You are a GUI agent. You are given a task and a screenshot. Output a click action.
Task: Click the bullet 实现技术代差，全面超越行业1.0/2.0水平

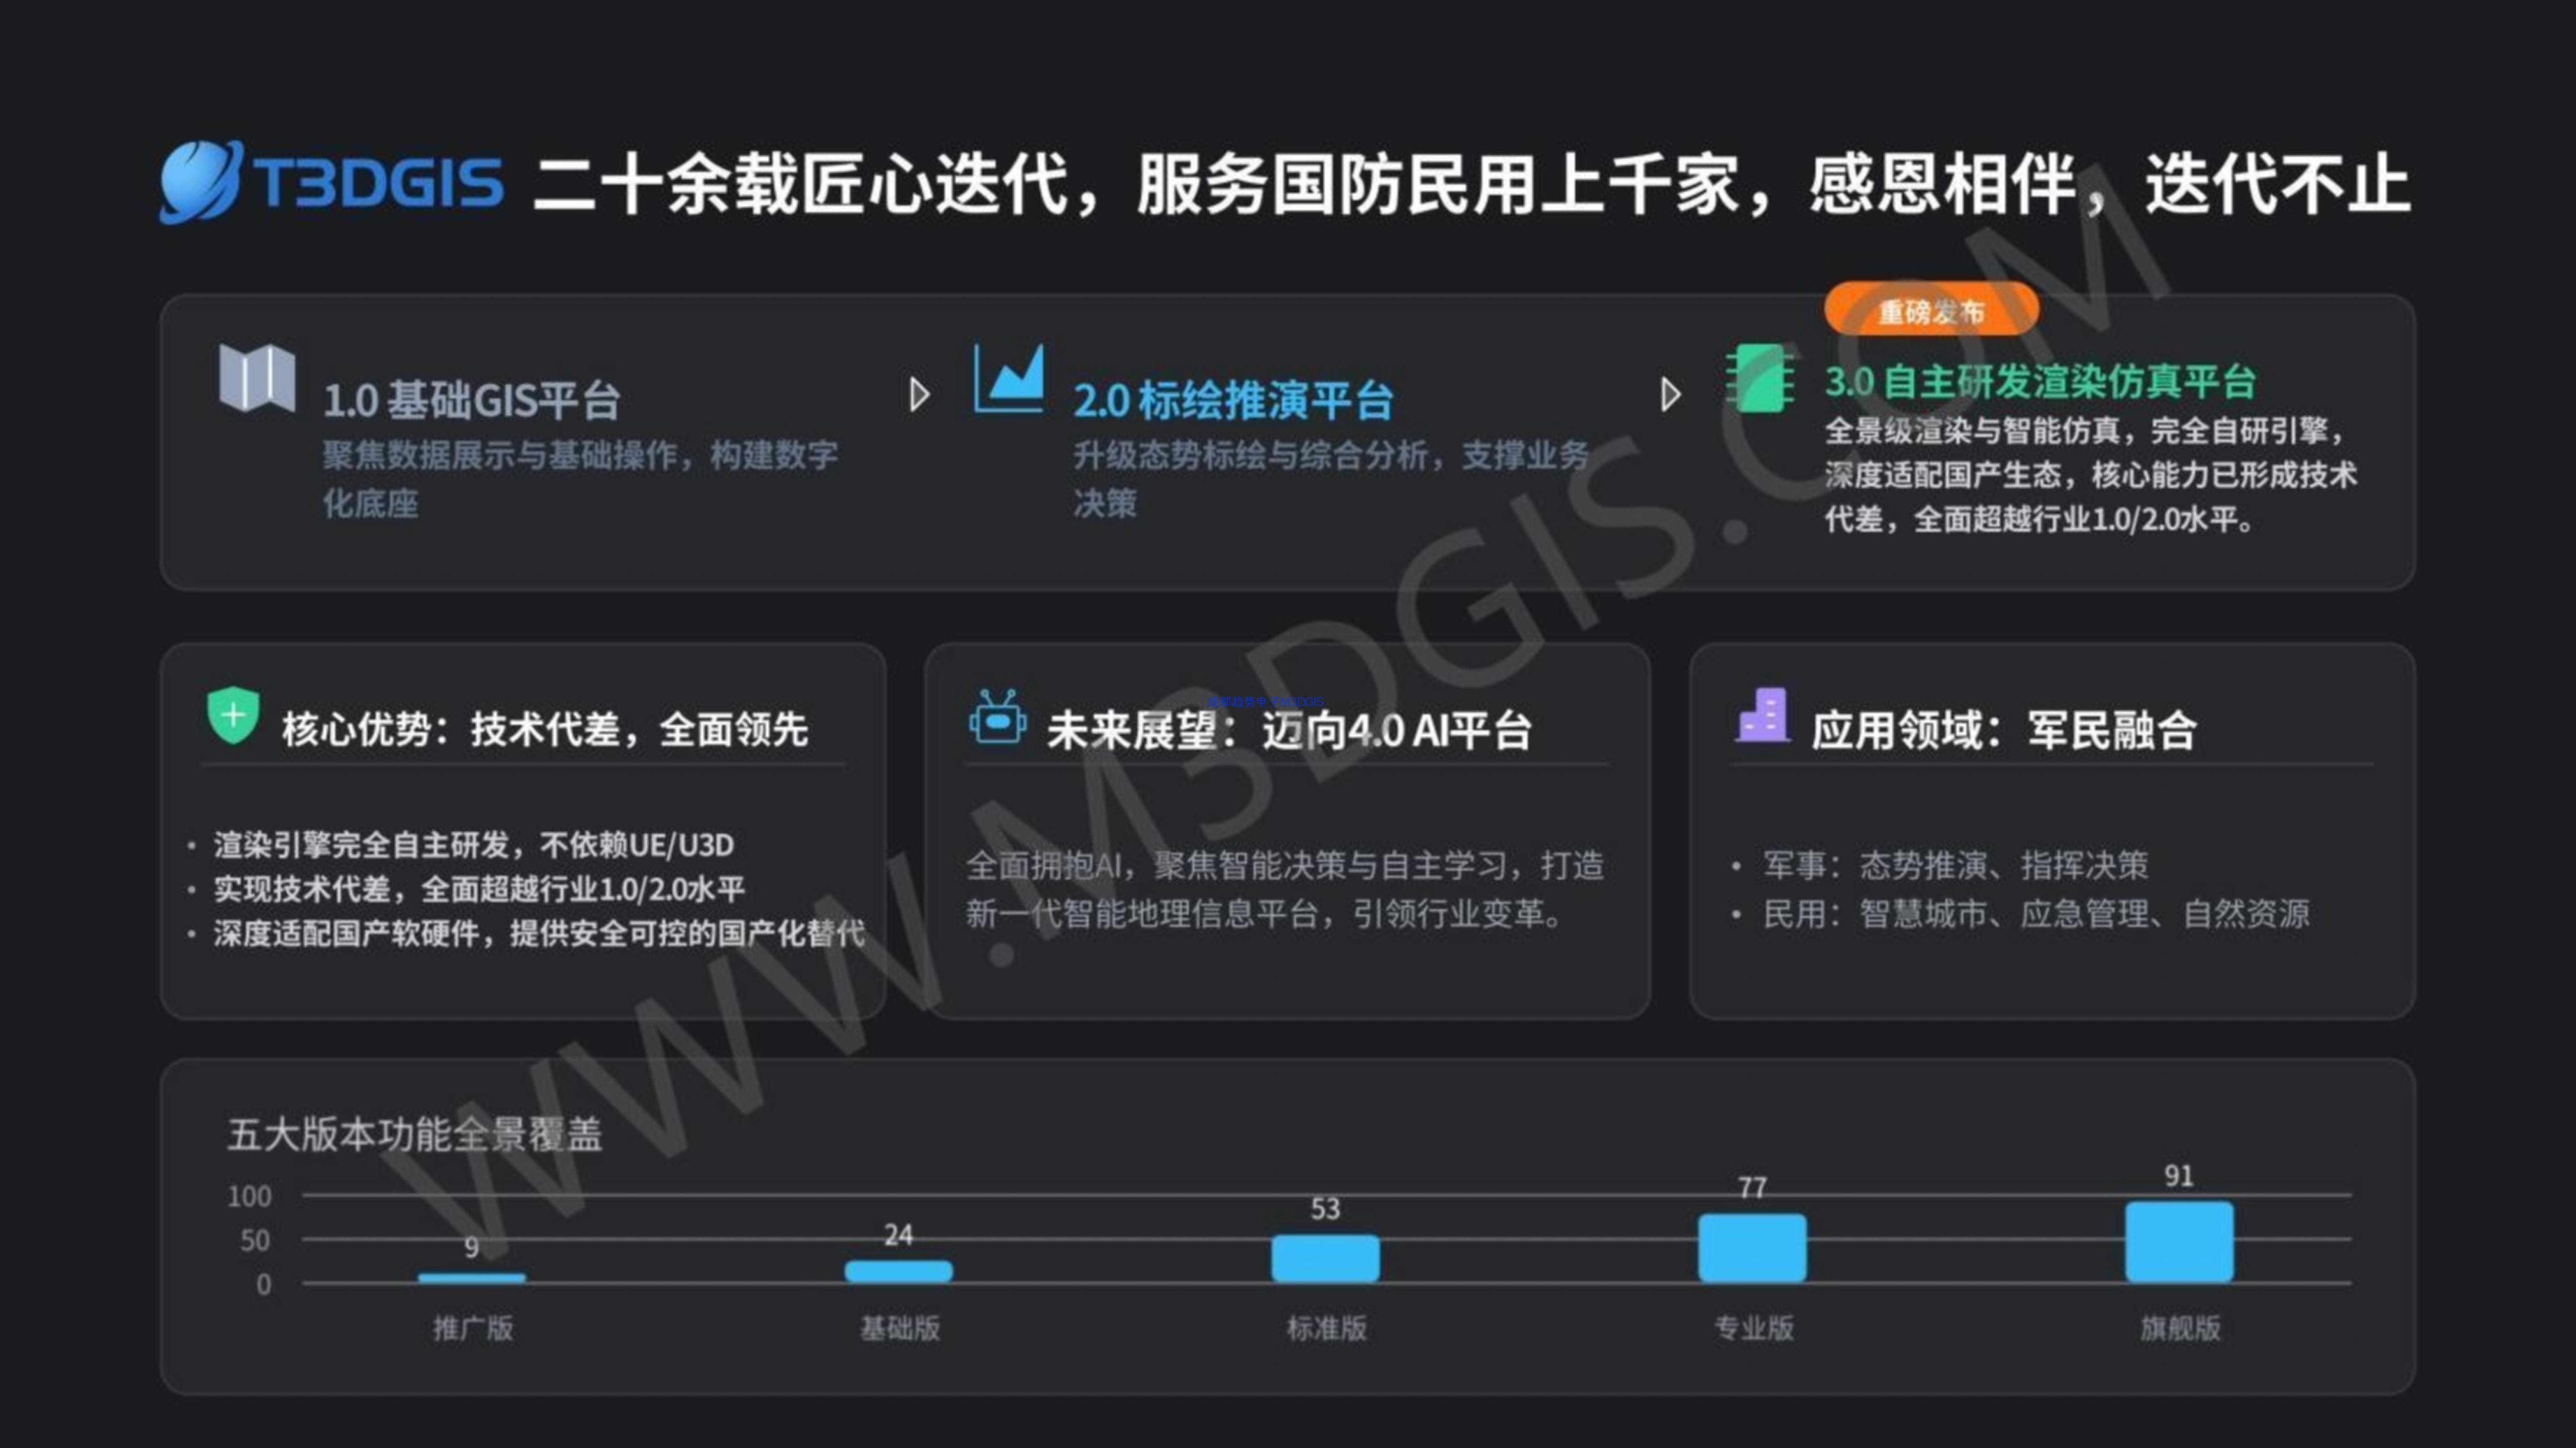479,889
